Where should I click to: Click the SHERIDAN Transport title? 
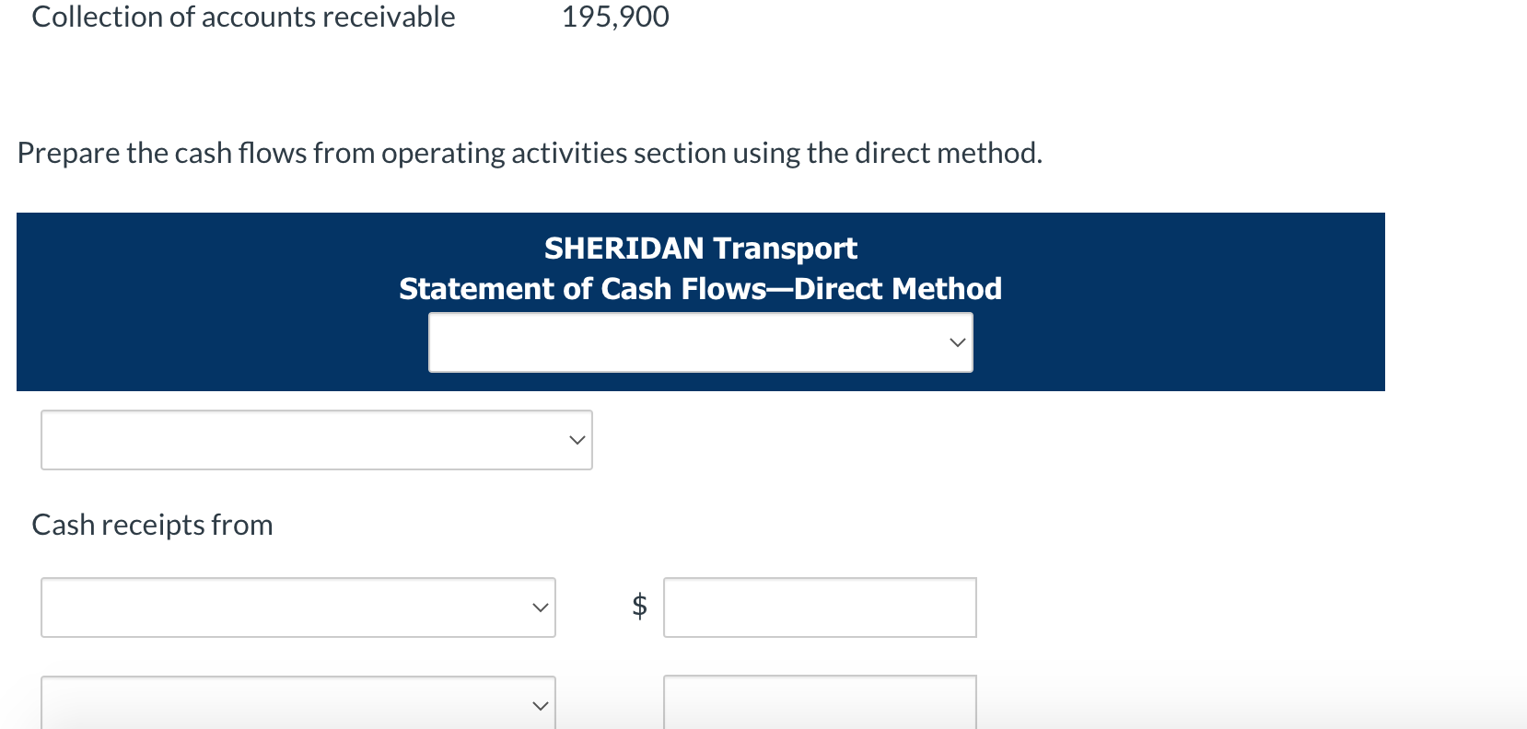click(700, 248)
